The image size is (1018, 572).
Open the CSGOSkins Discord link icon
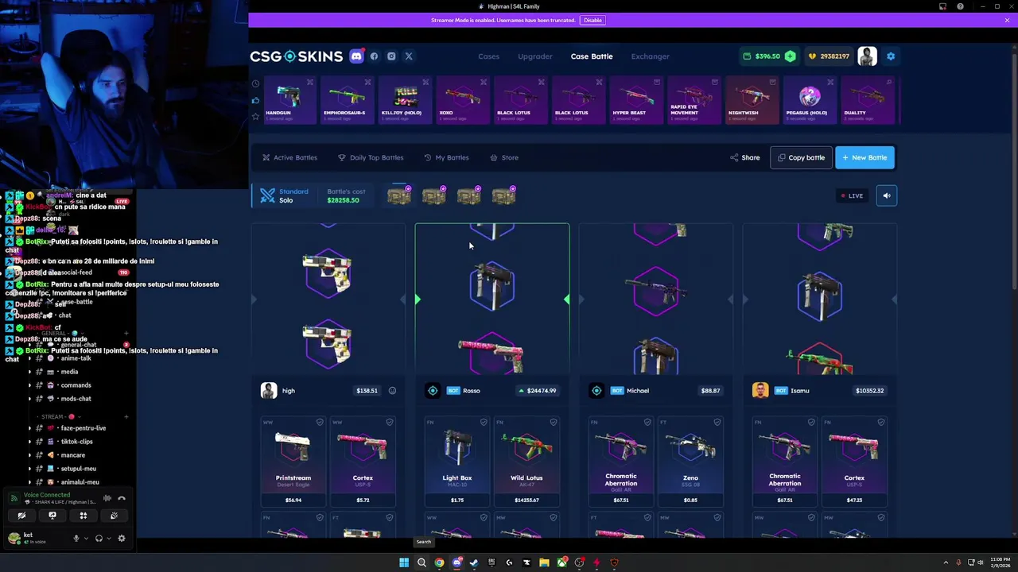(356, 56)
